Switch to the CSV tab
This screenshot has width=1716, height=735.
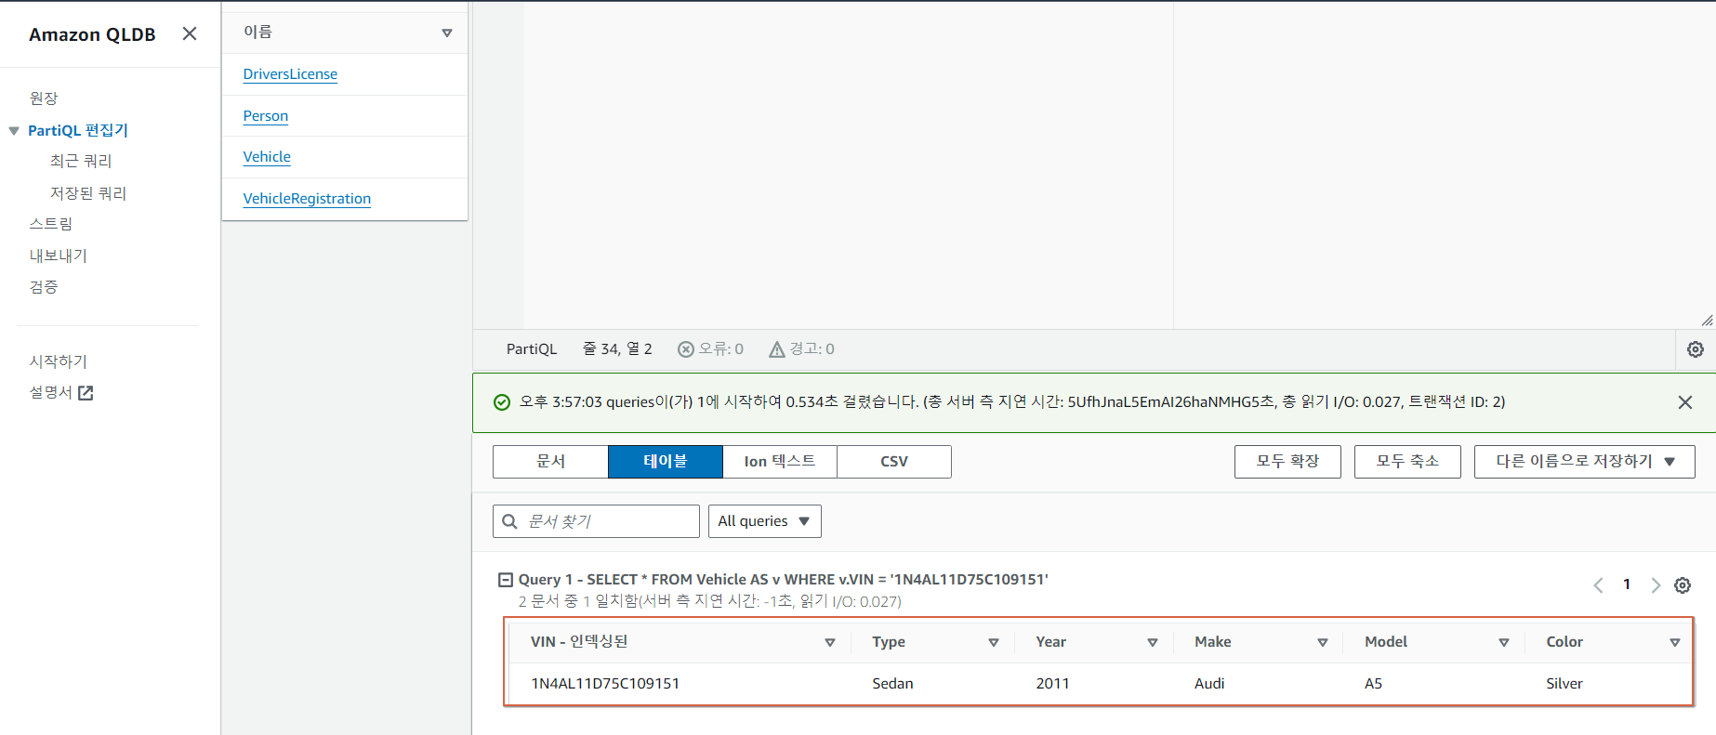(894, 462)
